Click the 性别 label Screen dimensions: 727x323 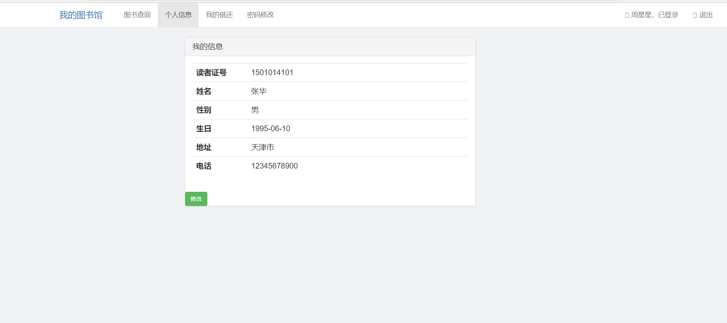point(204,110)
